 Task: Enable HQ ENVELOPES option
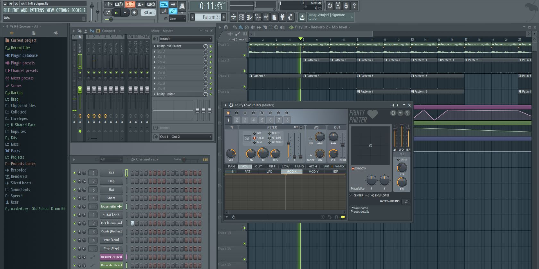point(367,195)
